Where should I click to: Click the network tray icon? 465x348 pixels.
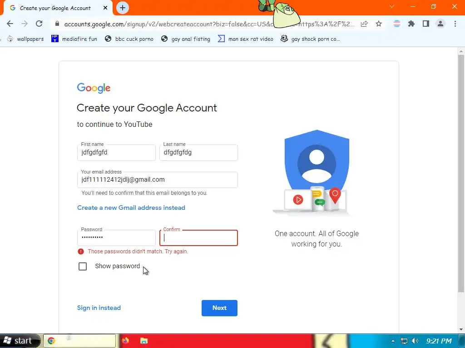[404, 341]
